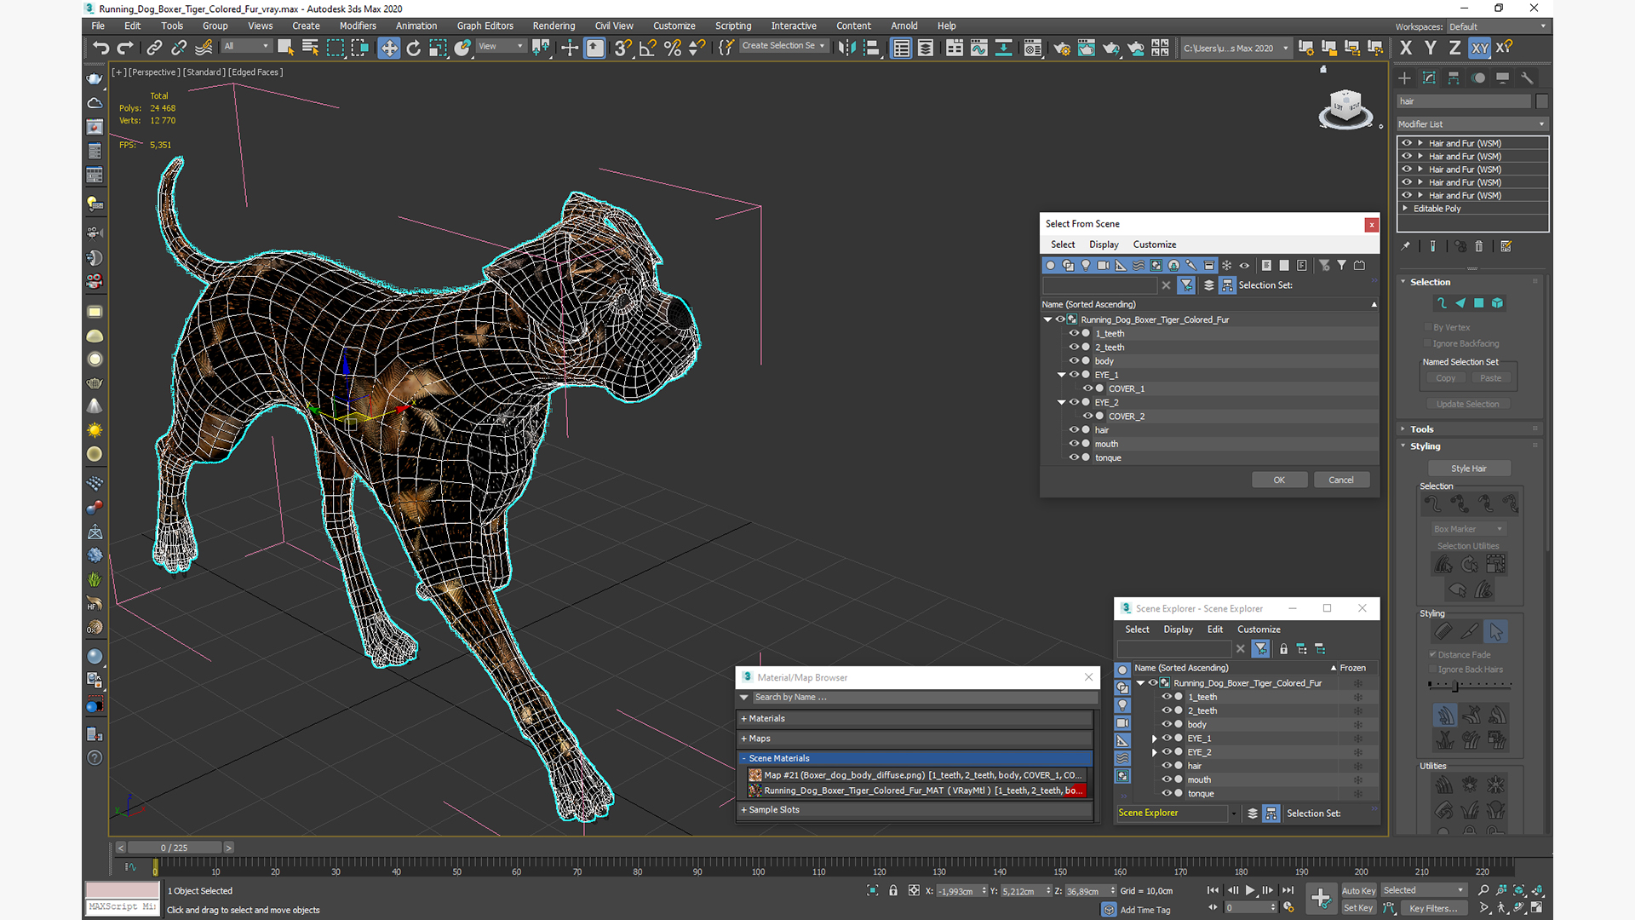Open the Modifier List dropdown
Screen dimensions: 1635x920
(x=1471, y=124)
